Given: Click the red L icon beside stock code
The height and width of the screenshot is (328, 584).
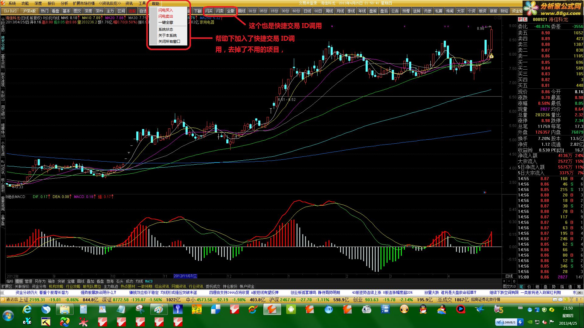Looking at the screenshot, I should click(525, 19).
